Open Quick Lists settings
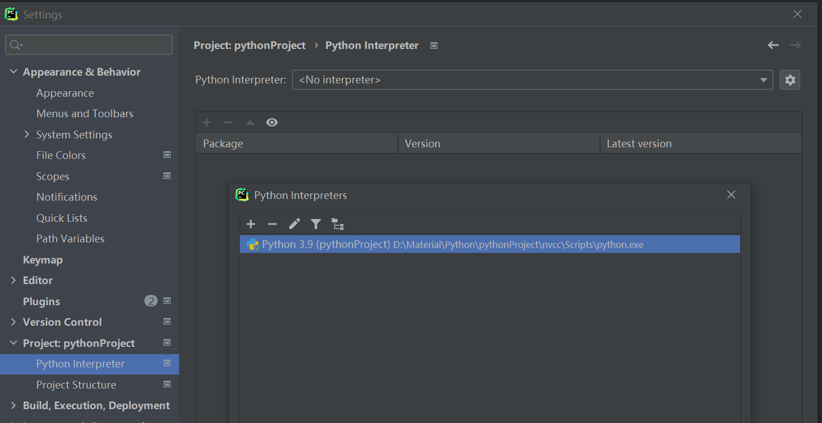Screen dimensions: 822x423 (62, 218)
